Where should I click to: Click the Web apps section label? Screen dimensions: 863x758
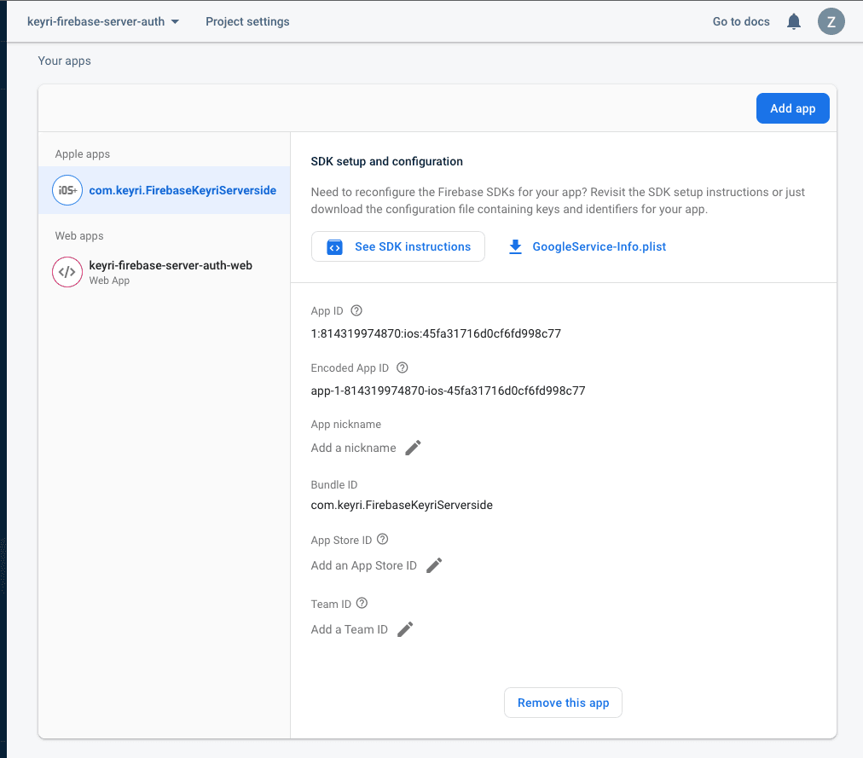[x=79, y=235]
